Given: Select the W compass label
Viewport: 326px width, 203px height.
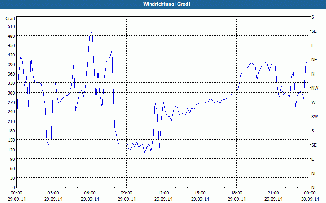Looking at the screenshot, I should (x=313, y=102).
